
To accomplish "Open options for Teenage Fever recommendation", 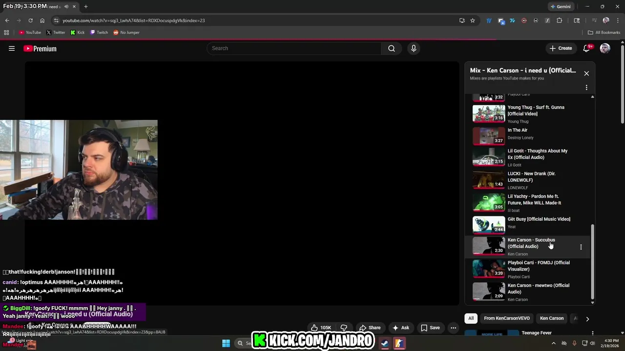I will (592, 333).
